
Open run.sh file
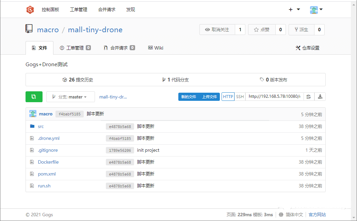tap(44, 186)
